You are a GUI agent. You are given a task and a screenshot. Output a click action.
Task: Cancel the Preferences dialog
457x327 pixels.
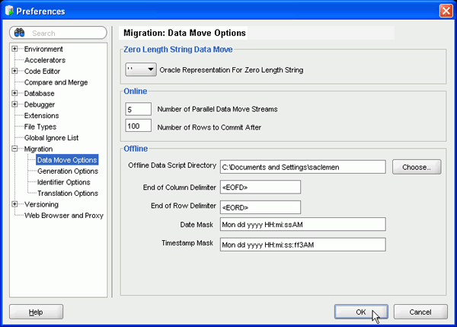coord(420,312)
